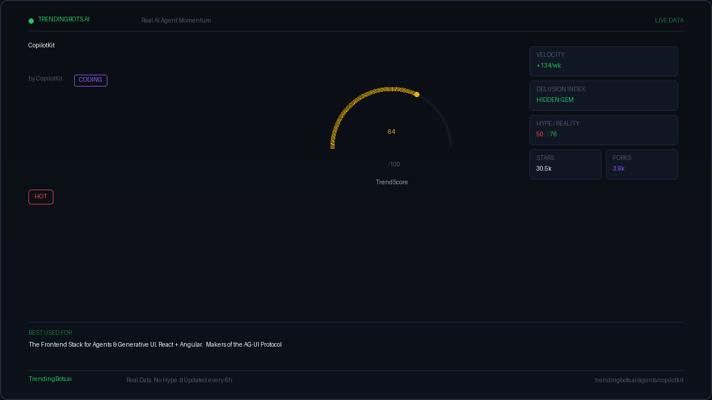
Task: Click the 'Real AI Agent Momentum' tagline
Action: coord(176,21)
